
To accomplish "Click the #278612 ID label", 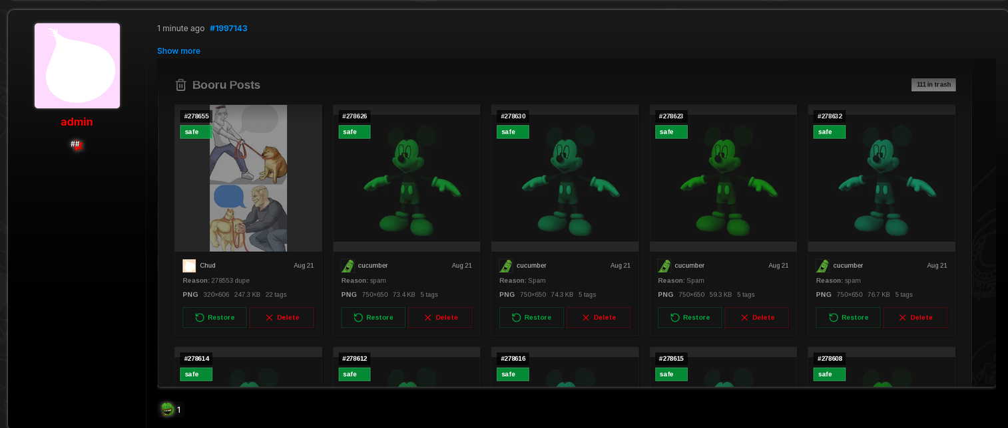I will [x=354, y=359].
